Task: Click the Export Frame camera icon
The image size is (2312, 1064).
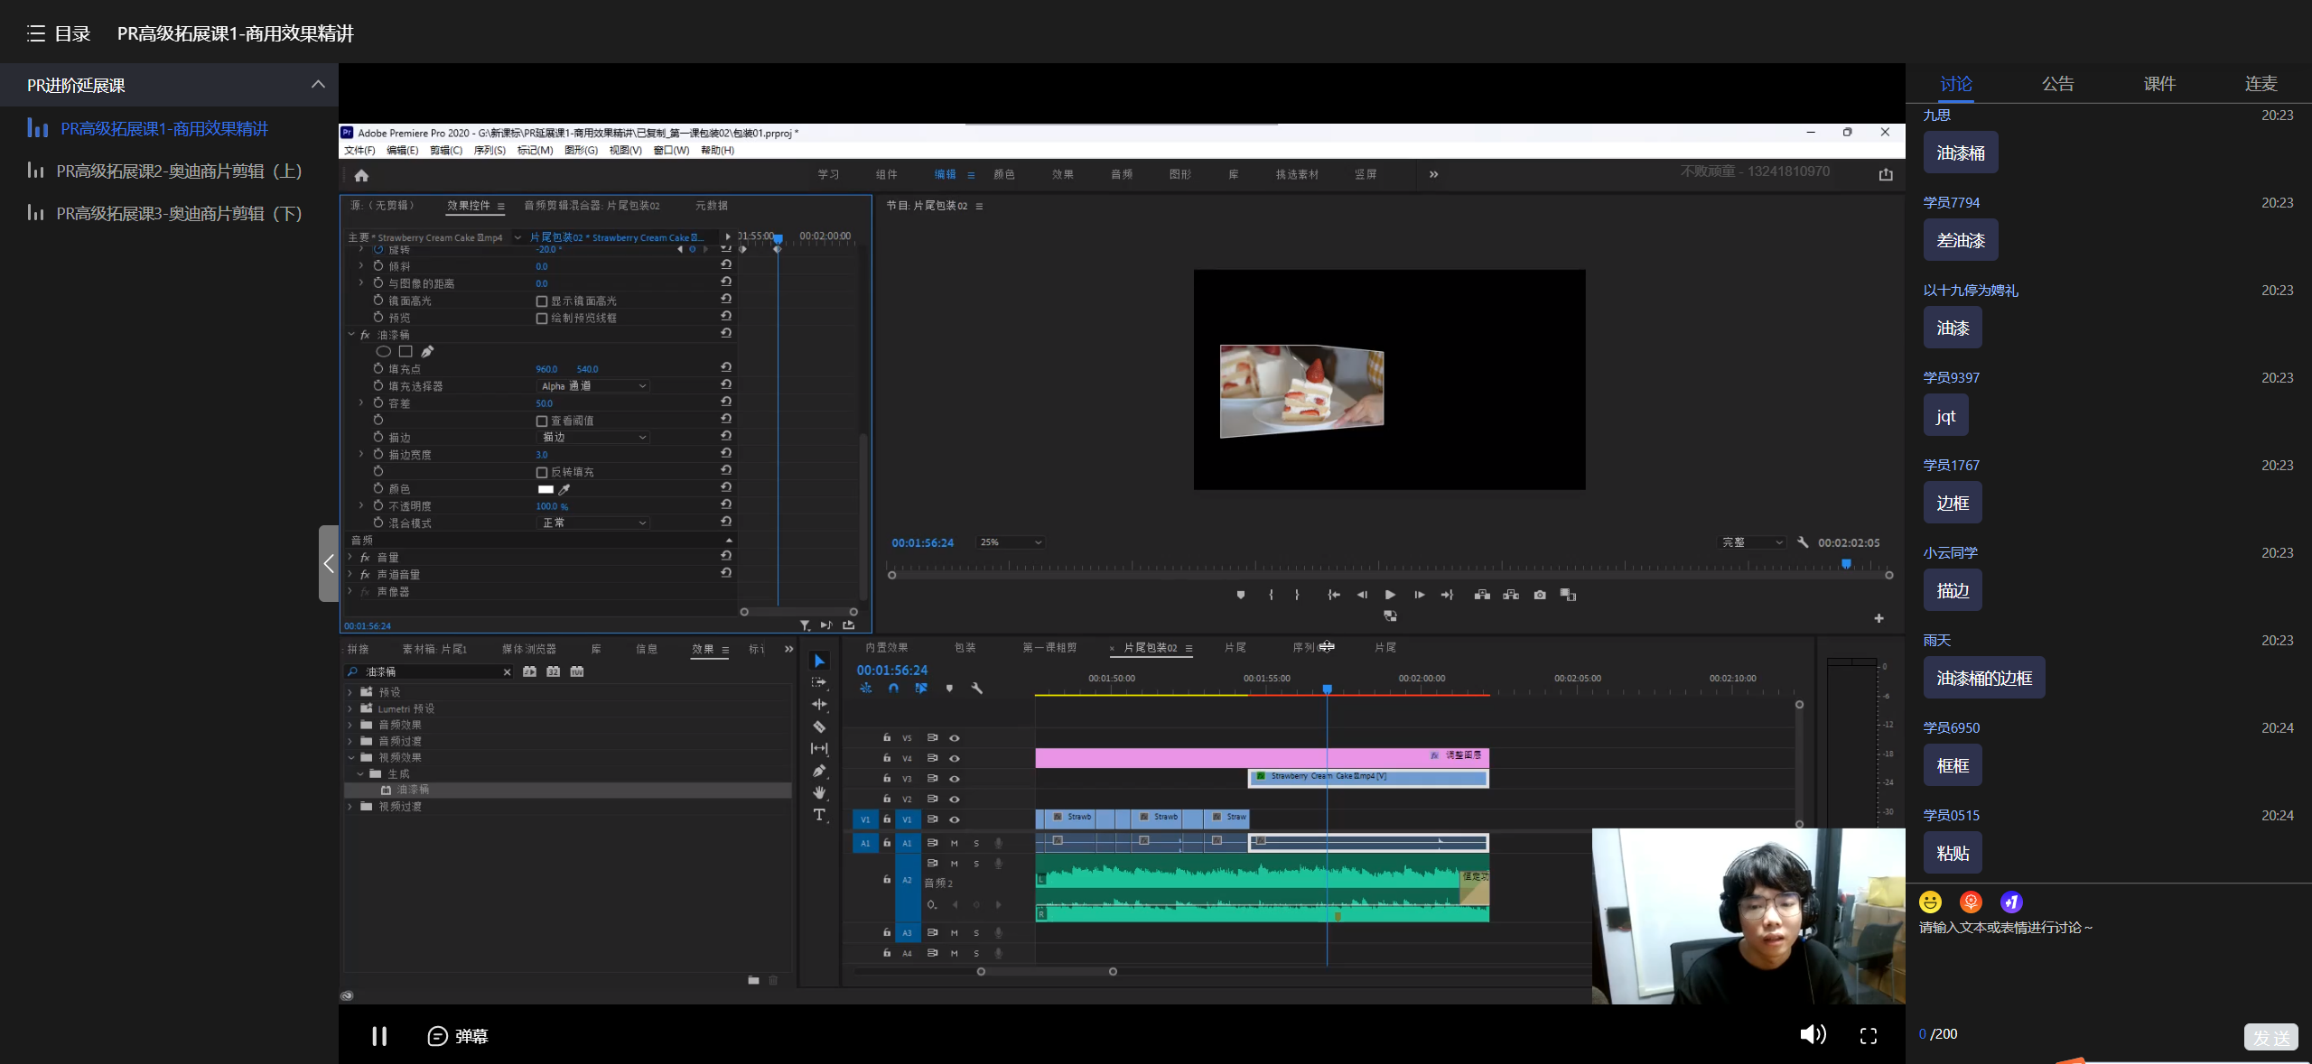Action: (1540, 595)
